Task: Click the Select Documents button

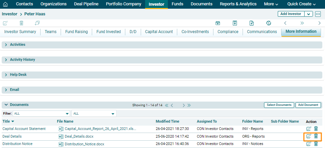Action: coord(279,105)
